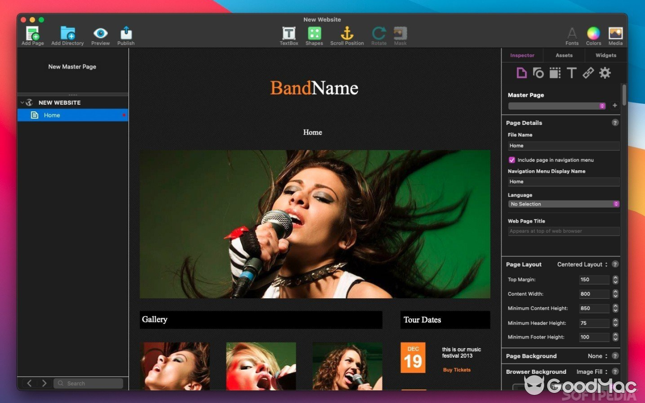645x403 pixels.
Task: Click the Add Page toolbar icon
Action: (33, 34)
